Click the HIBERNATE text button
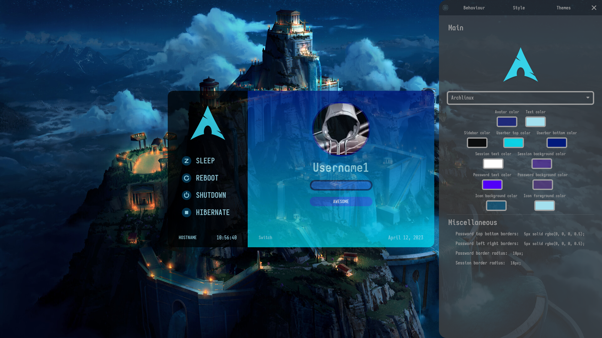 click(x=213, y=213)
